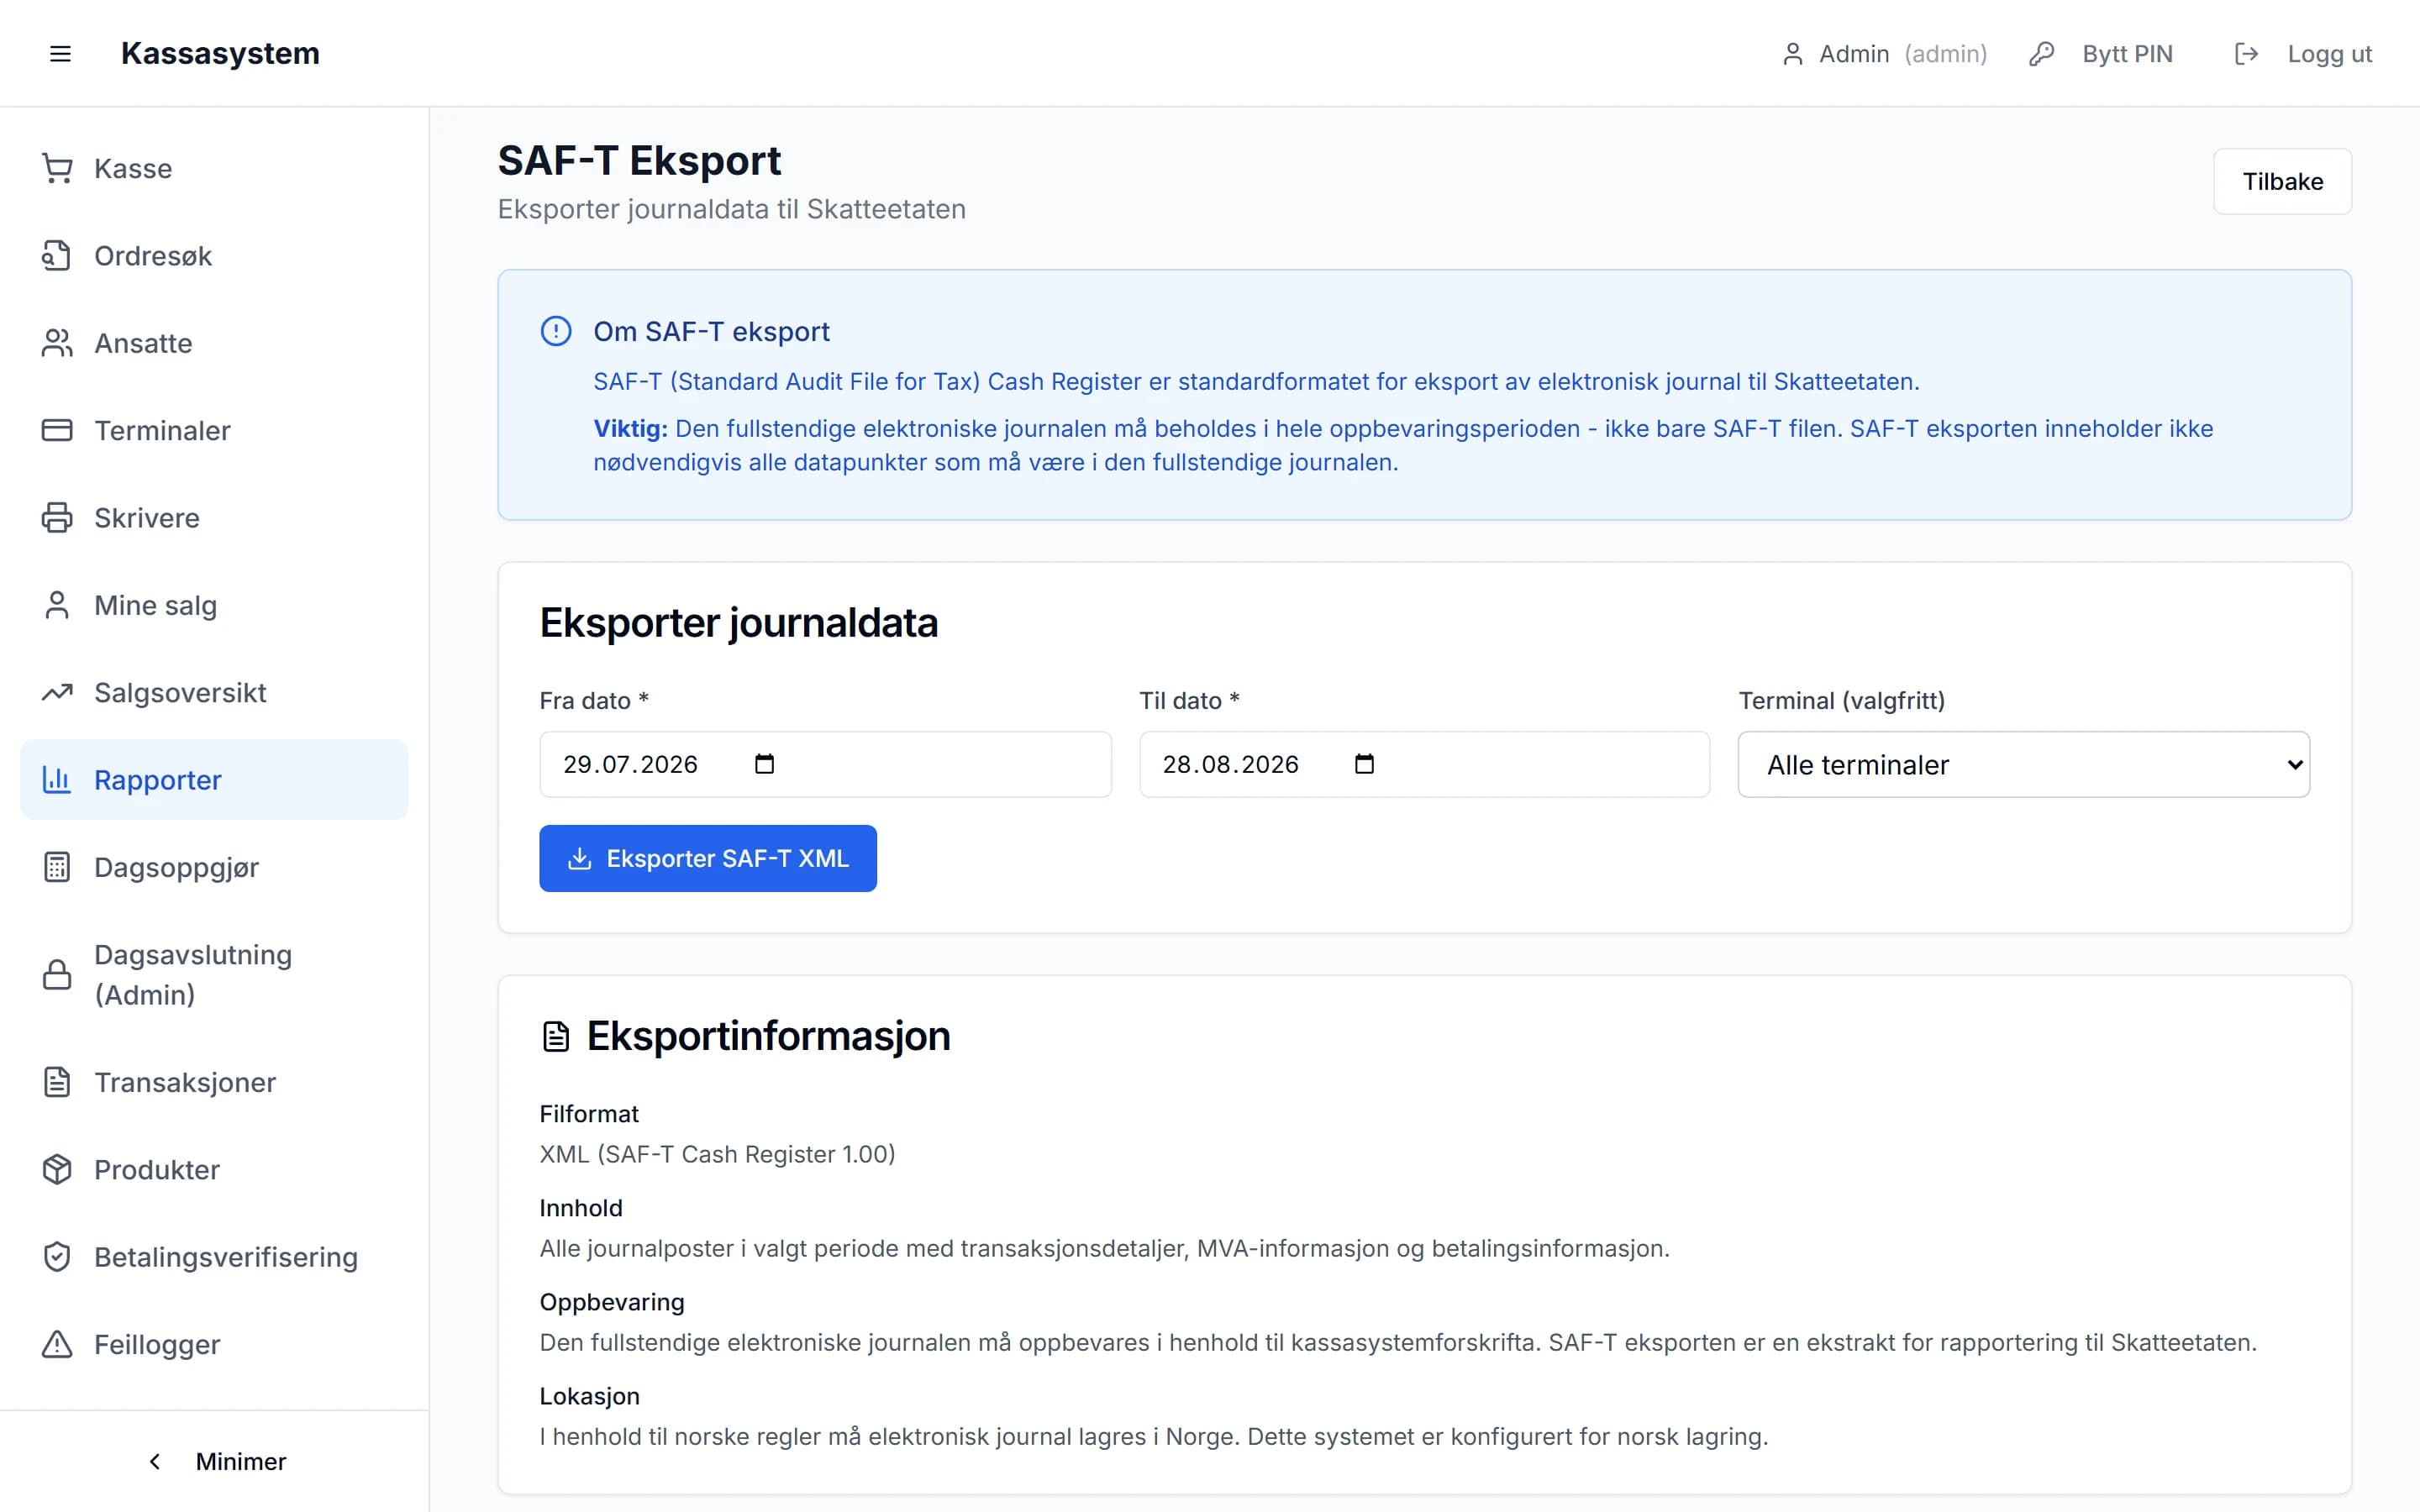Click the Rapporter bar chart icon
This screenshot has width=2420, height=1512.
tap(57, 780)
